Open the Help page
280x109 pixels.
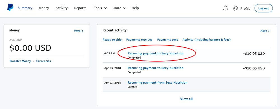(x=135, y=8)
